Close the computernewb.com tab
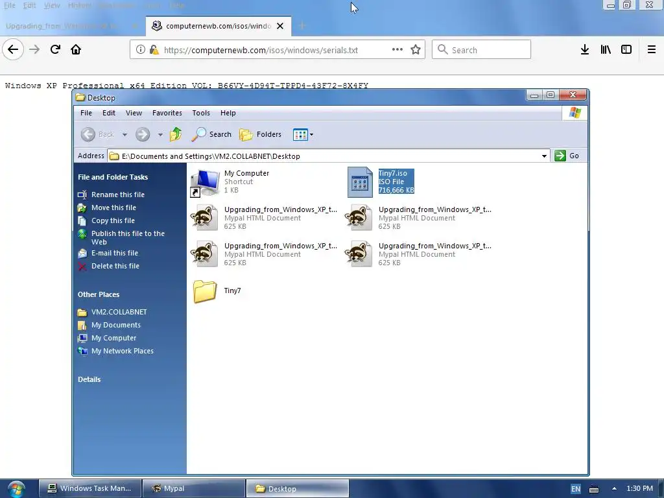The width and height of the screenshot is (664, 498). tap(280, 26)
